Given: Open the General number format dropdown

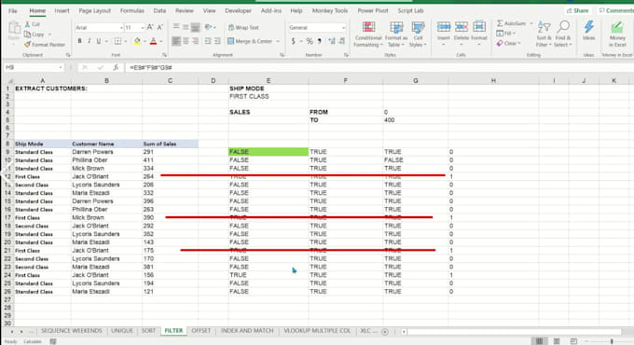Looking at the screenshot, I should click(x=343, y=27).
